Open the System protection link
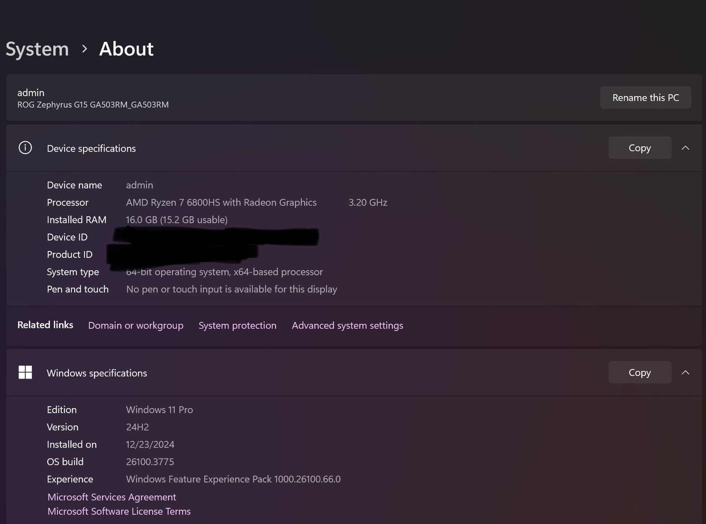Screen dimensions: 706x524 pos(237,325)
